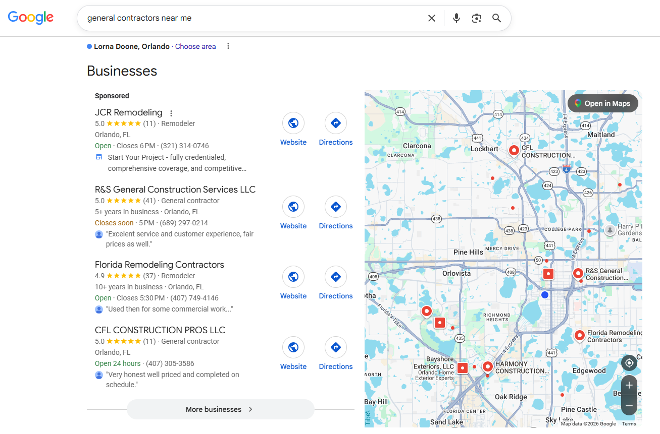The width and height of the screenshot is (660, 434).
Task: Click the Closes soon status text
Action: click(114, 223)
